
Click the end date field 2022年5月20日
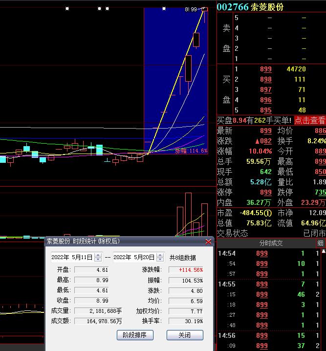[x=133, y=257]
